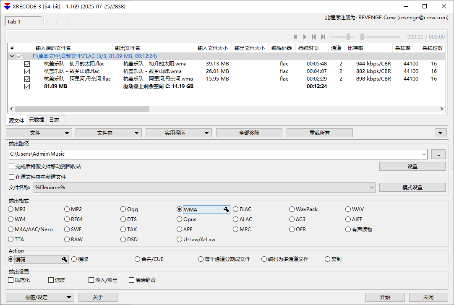Click the skip-to-last-track icon
This screenshot has width=454, height=305.
pos(323,37)
